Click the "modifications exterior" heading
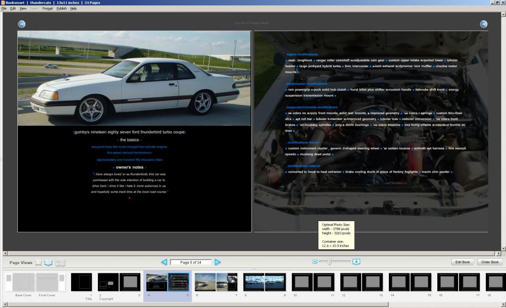The image size is (506, 308). click(304, 166)
